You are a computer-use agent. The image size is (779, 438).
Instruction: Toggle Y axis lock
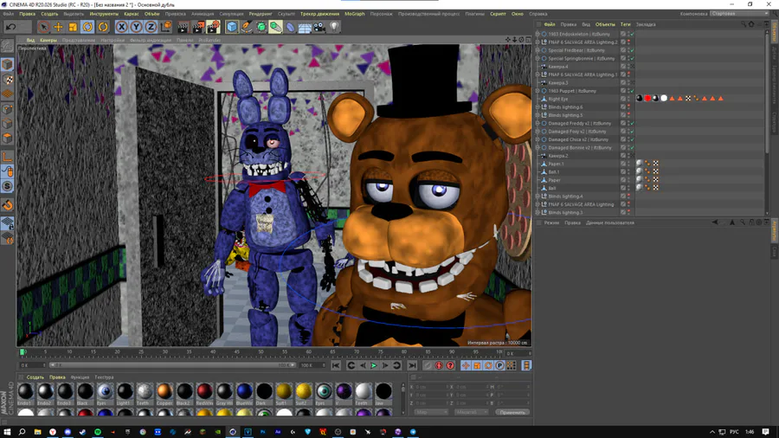coord(136,27)
